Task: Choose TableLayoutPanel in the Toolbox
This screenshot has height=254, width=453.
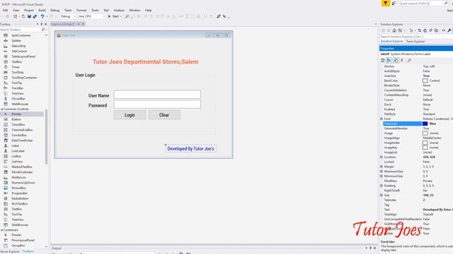Action: click(x=23, y=56)
